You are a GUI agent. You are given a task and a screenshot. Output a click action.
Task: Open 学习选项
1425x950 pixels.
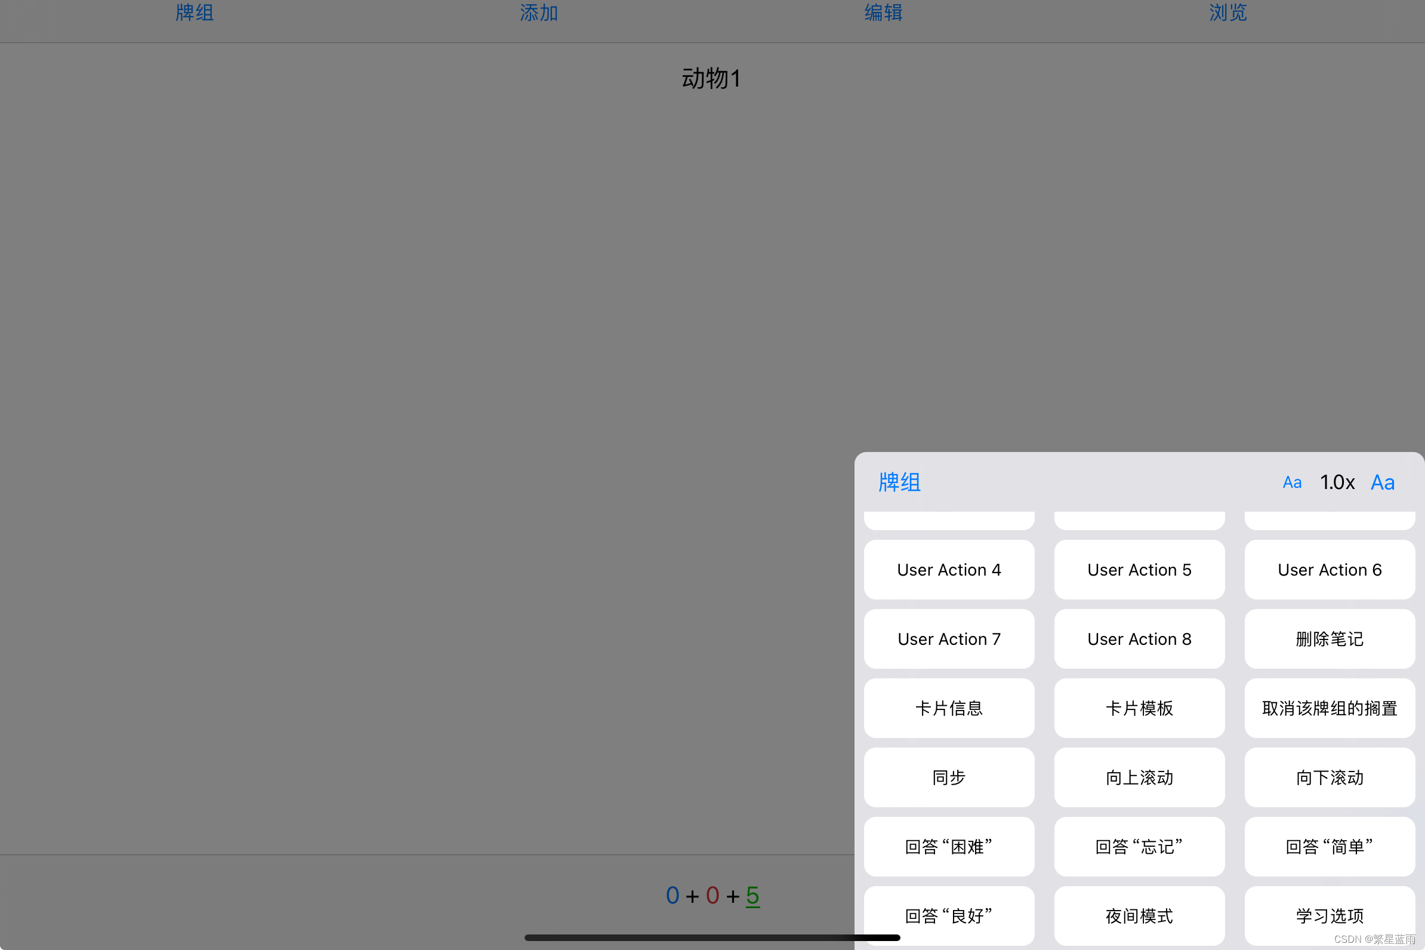click(1330, 915)
